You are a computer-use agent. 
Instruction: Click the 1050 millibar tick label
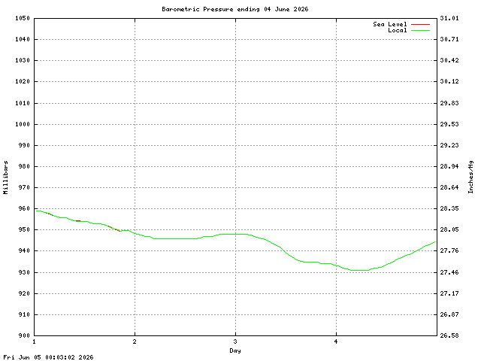23,18
